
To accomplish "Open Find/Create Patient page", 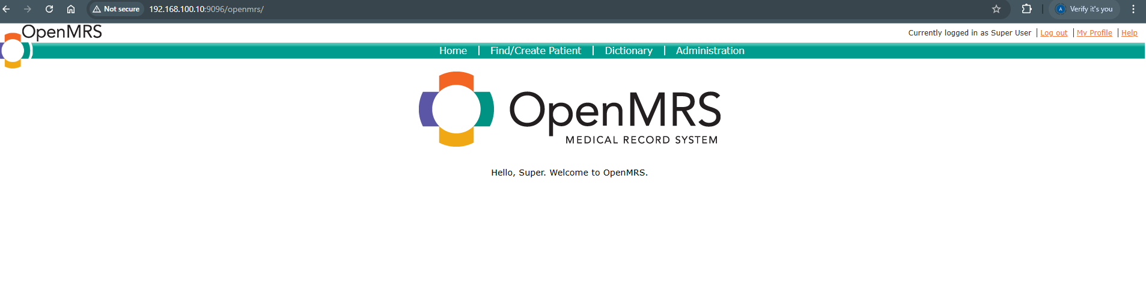I will coord(535,51).
